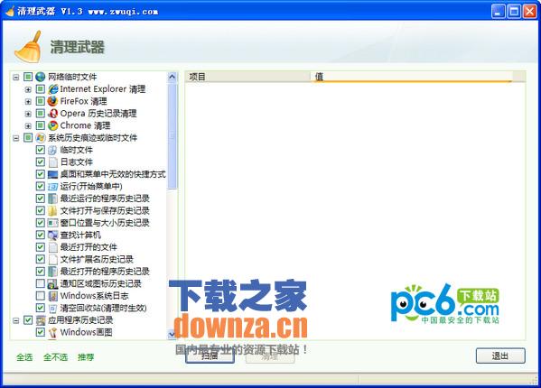Click the 项目 column header

247,77
